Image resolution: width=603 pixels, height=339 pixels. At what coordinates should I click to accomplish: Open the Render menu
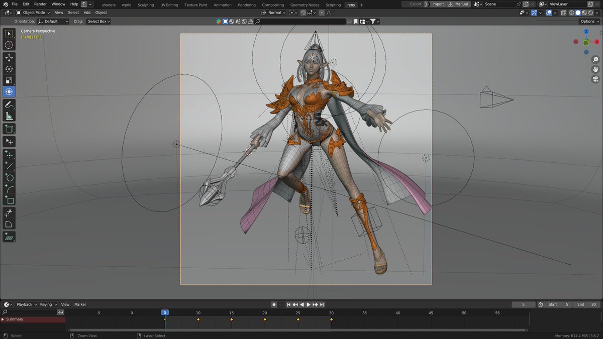click(40, 4)
